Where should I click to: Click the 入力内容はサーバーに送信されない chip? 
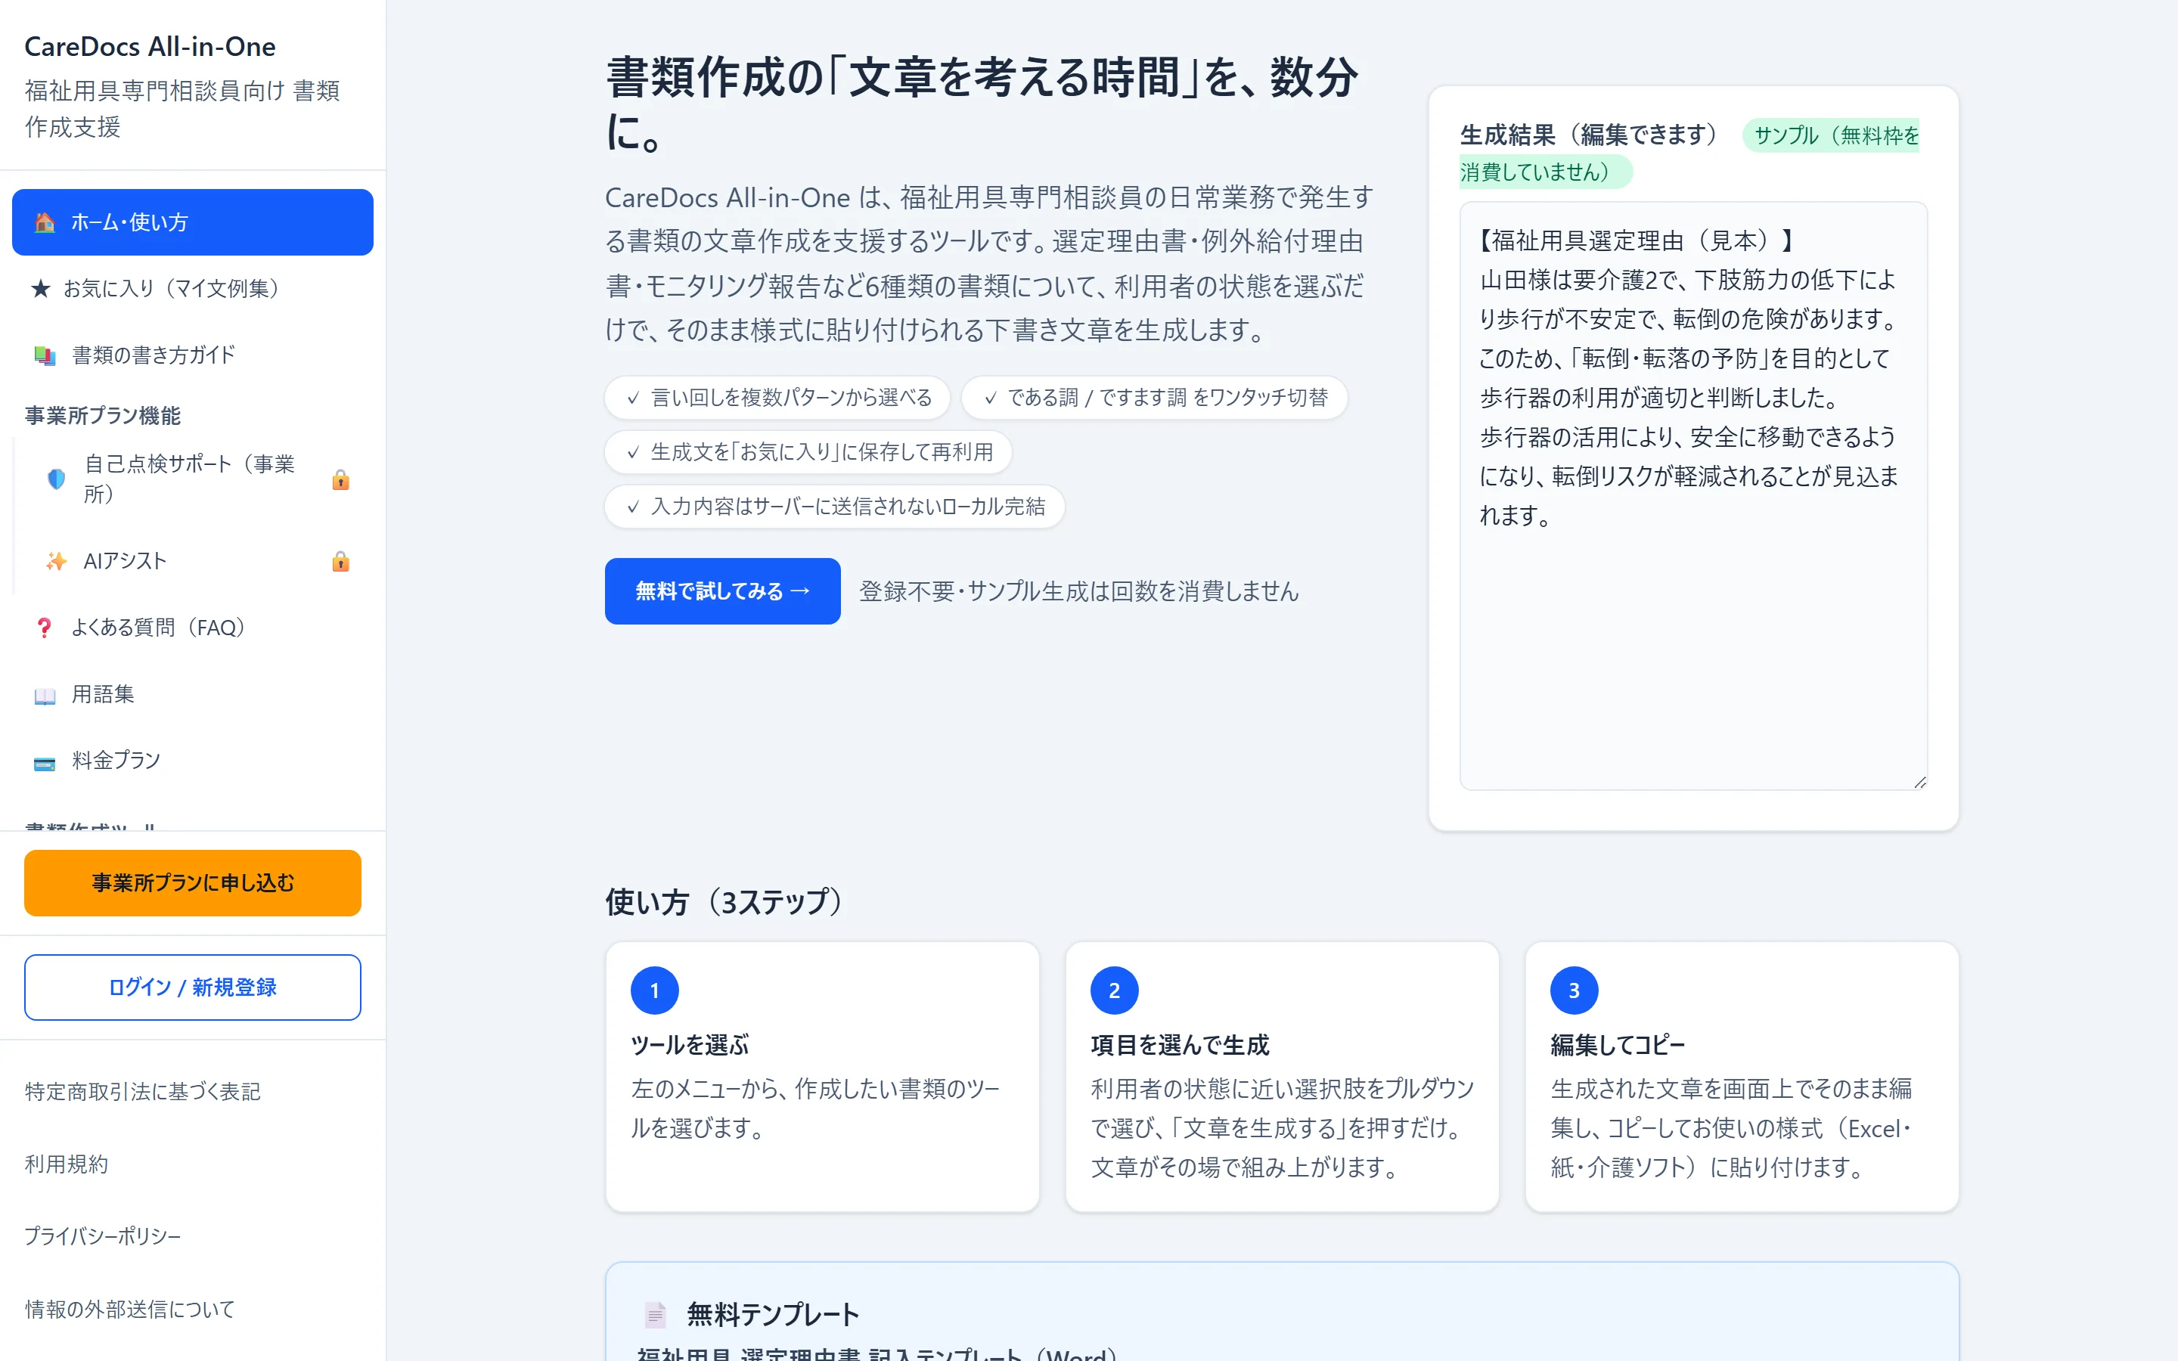[x=834, y=507]
